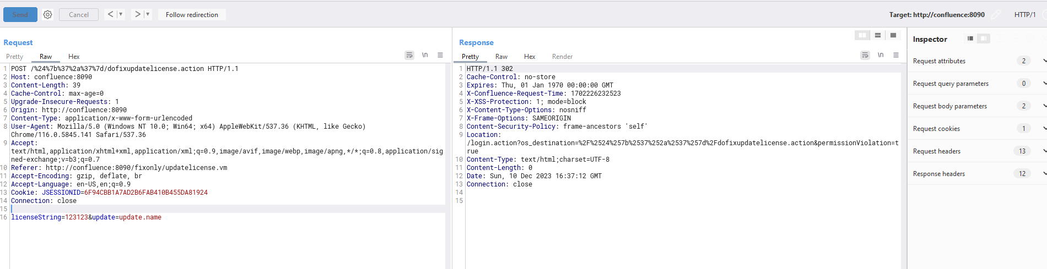This screenshot has height=269, width=1047.
Task: Select top-bottom split layout icon
Action: pyautogui.click(x=878, y=35)
